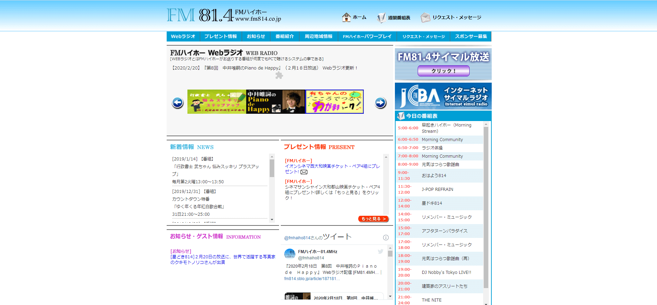Show next Web radio banner with right arrow
The height and width of the screenshot is (305, 657).
380,103
